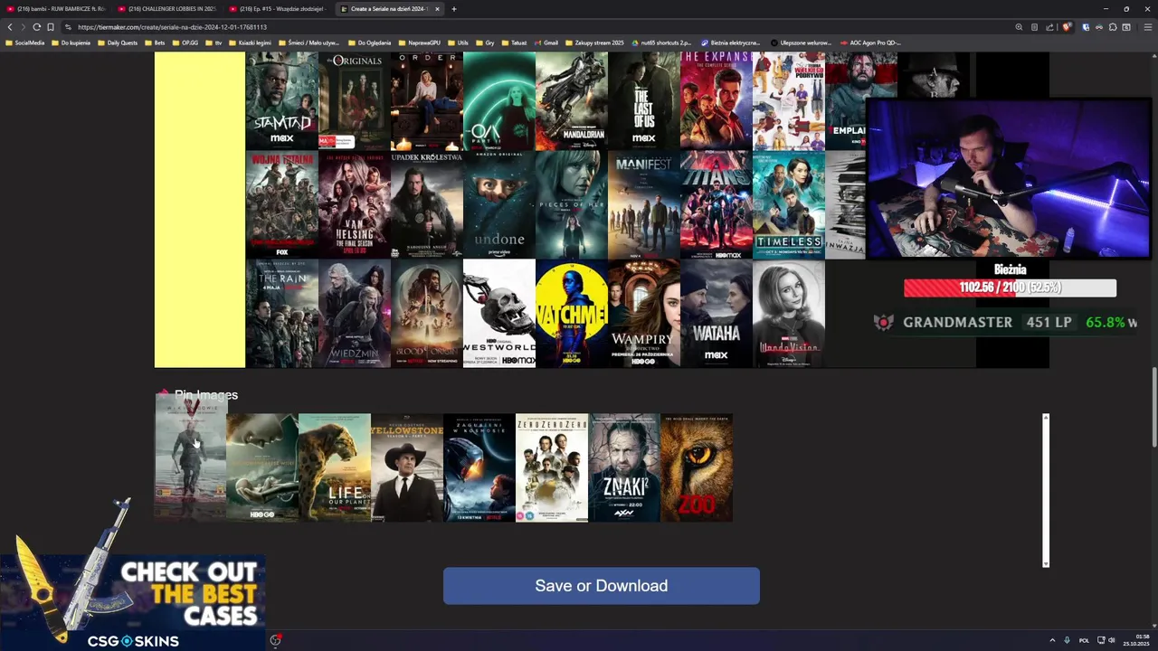This screenshot has width=1158, height=651.
Task: Bookmark this page via toolbar bookmark icon
Action: click(50, 27)
